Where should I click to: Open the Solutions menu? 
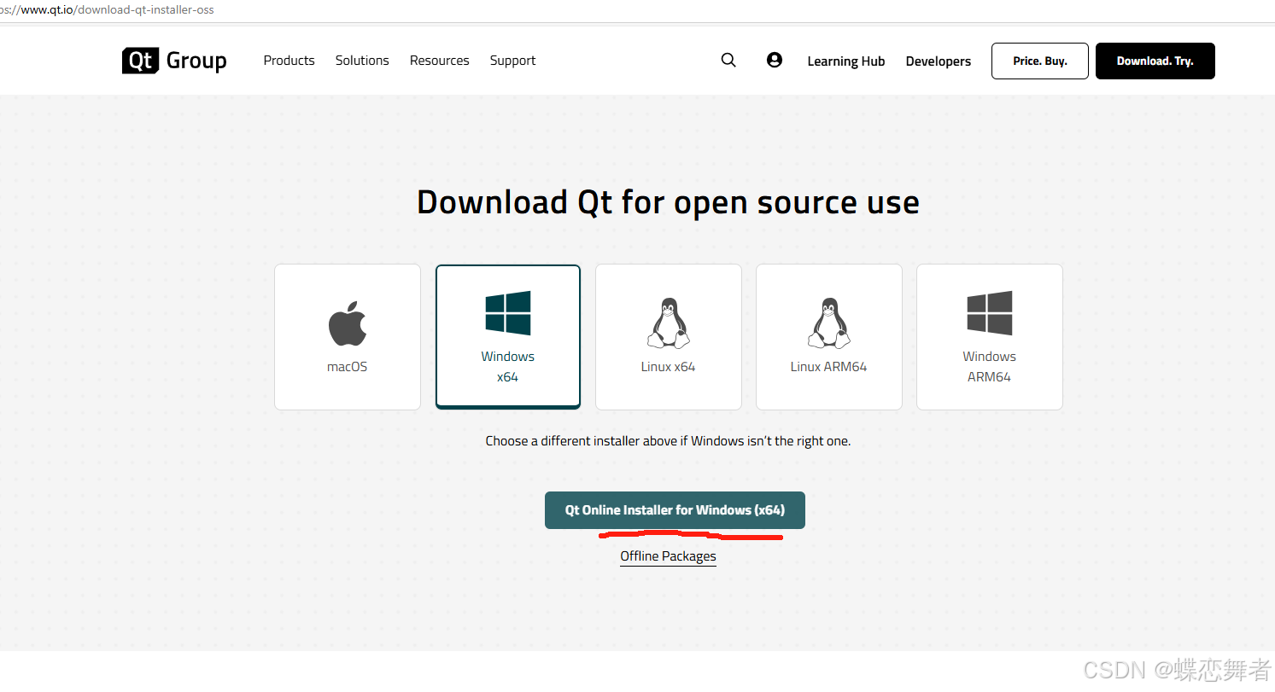(x=362, y=60)
